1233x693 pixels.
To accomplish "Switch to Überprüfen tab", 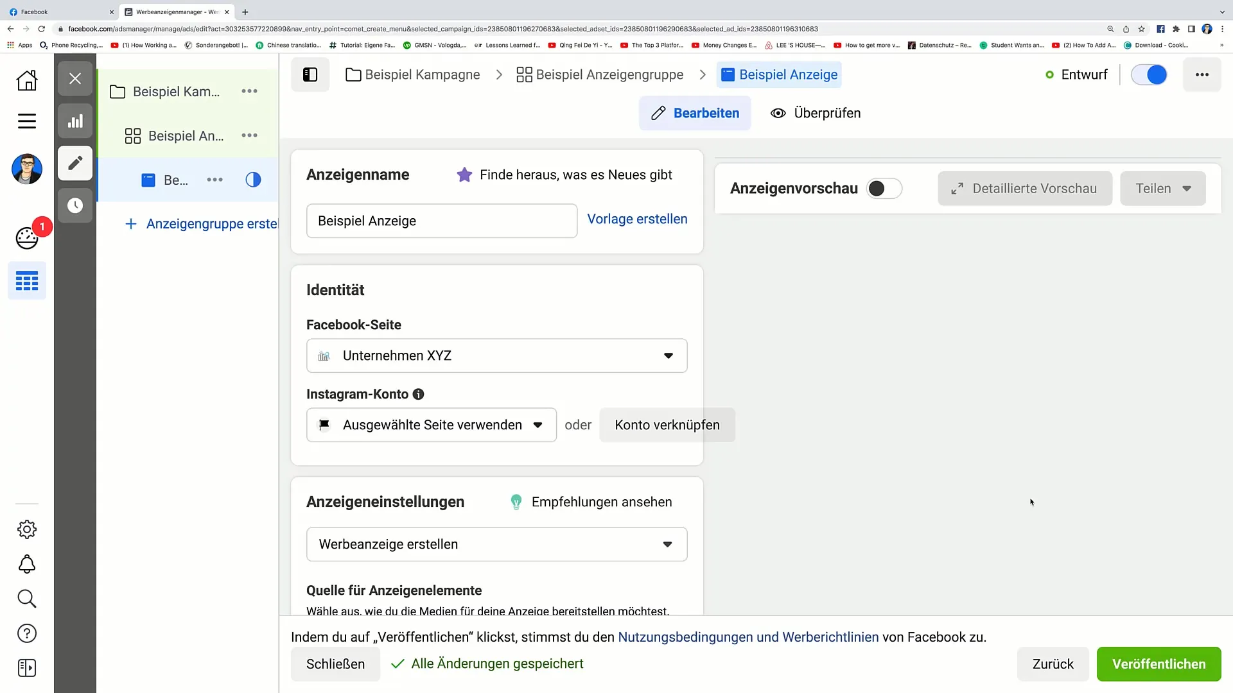I will click(816, 113).
